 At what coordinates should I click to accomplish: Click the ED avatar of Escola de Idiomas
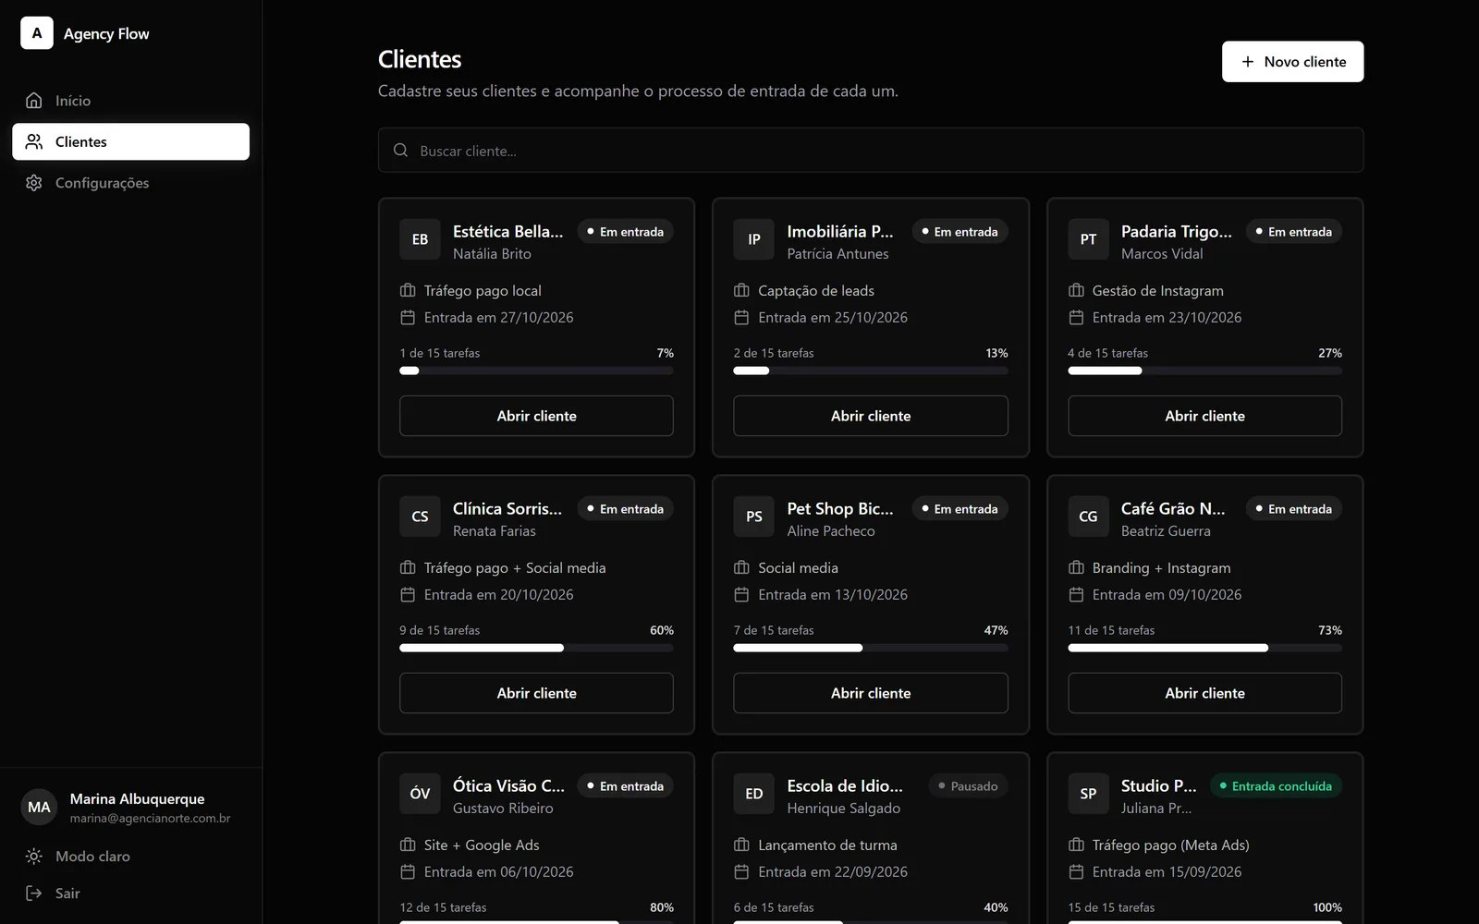pos(754,794)
